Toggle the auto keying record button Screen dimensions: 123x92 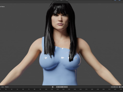[x=53, y=87]
